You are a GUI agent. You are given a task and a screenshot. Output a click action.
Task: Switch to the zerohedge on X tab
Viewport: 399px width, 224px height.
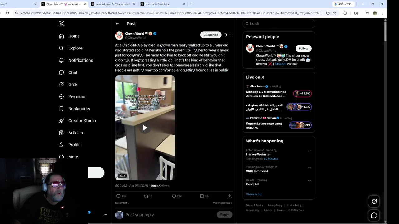coord(113,4)
